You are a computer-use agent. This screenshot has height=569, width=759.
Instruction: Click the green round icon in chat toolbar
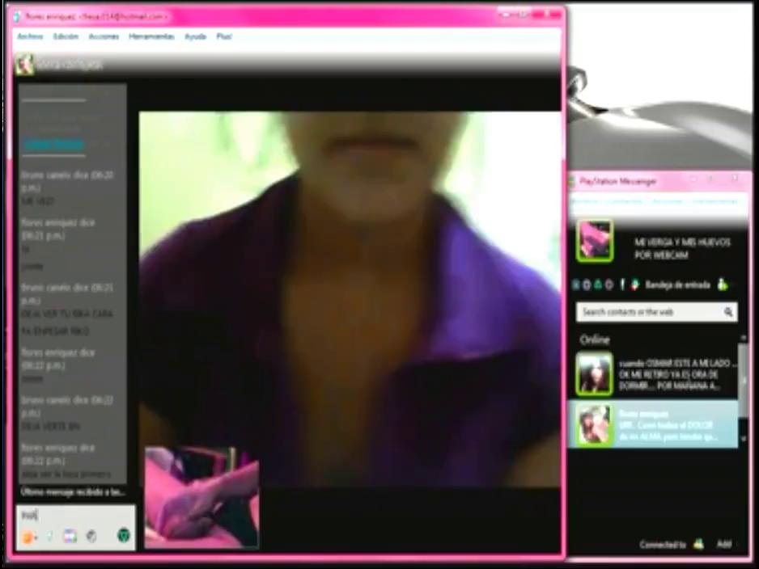(x=124, y=535)
